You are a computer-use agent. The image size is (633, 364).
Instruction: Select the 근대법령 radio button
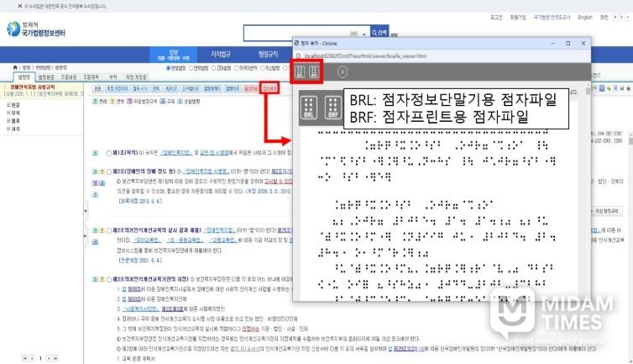tap(214, 68)
